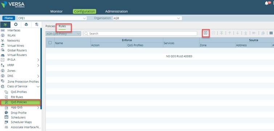Image resolution: width=274 pixels, height=131 pixels.
Task: Collapse the Class of Service section
Action: tap(38, 86)
